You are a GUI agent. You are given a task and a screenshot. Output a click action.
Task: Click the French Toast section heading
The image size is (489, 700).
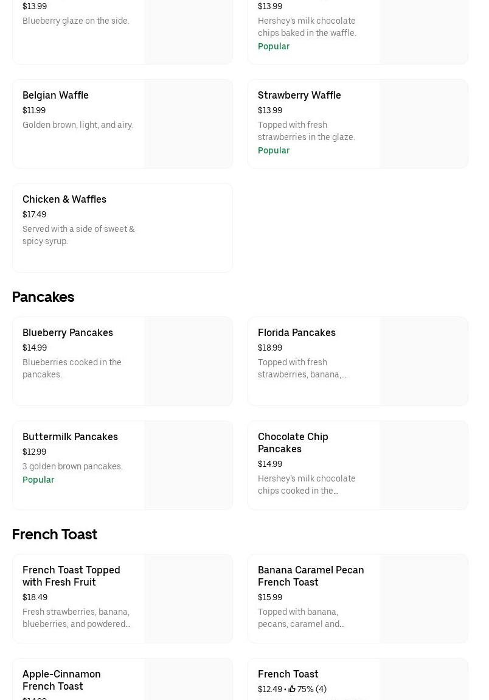tap(55, 534)
